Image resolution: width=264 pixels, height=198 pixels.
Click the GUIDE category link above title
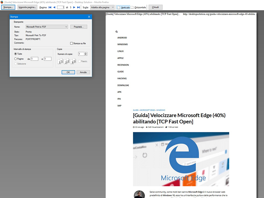click(136, 110)
